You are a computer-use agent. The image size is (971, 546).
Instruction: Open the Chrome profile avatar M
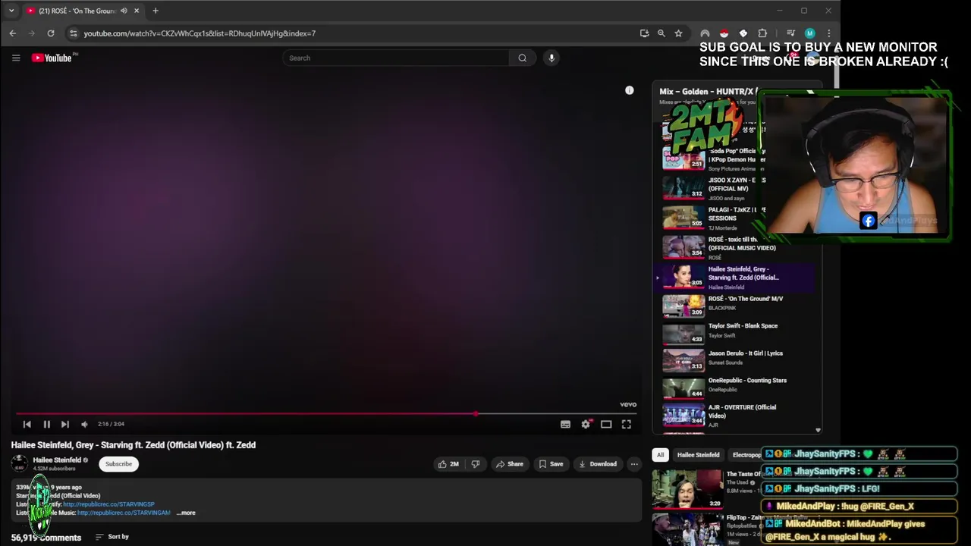[x=809, y=33]
